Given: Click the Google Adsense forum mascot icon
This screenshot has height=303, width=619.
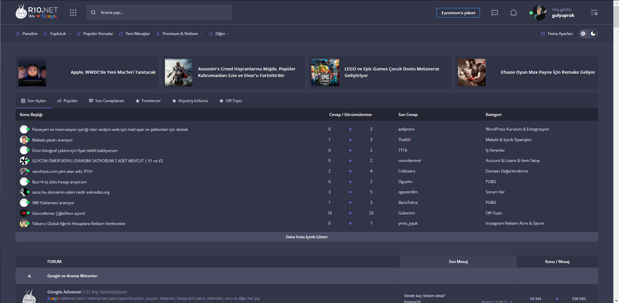Looking at the screenshot, I should tap(29, 296).
